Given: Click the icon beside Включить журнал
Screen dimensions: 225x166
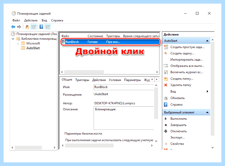Looking at the screenshot, I should click(x=166, y=72).
